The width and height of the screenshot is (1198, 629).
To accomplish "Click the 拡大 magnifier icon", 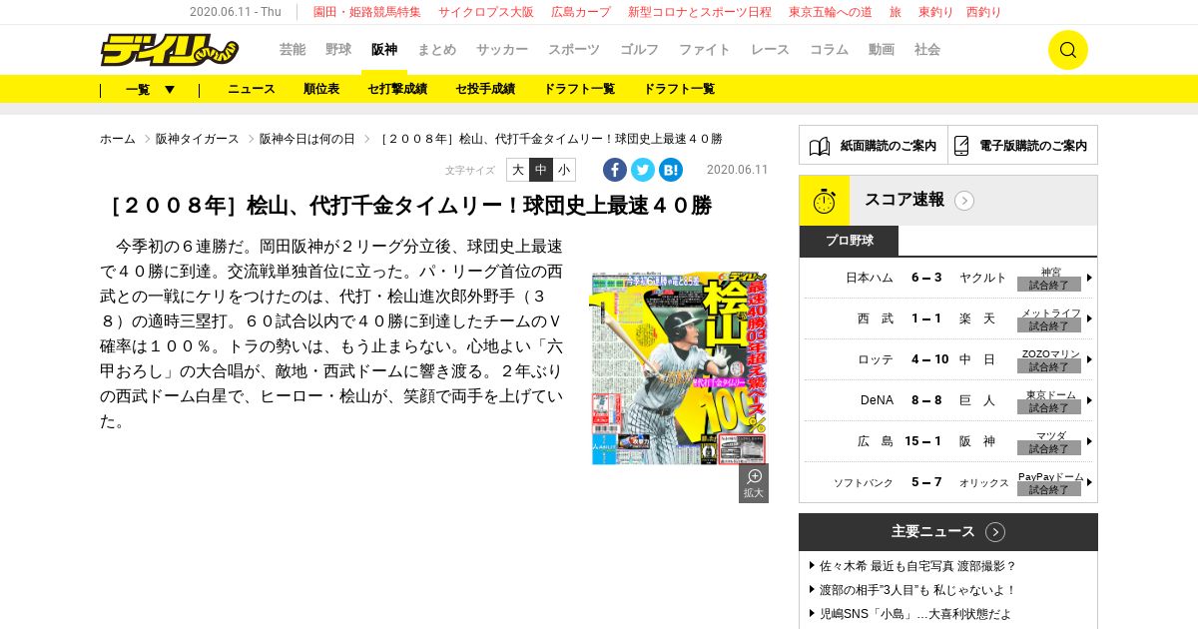I will [x=754, y=483].
